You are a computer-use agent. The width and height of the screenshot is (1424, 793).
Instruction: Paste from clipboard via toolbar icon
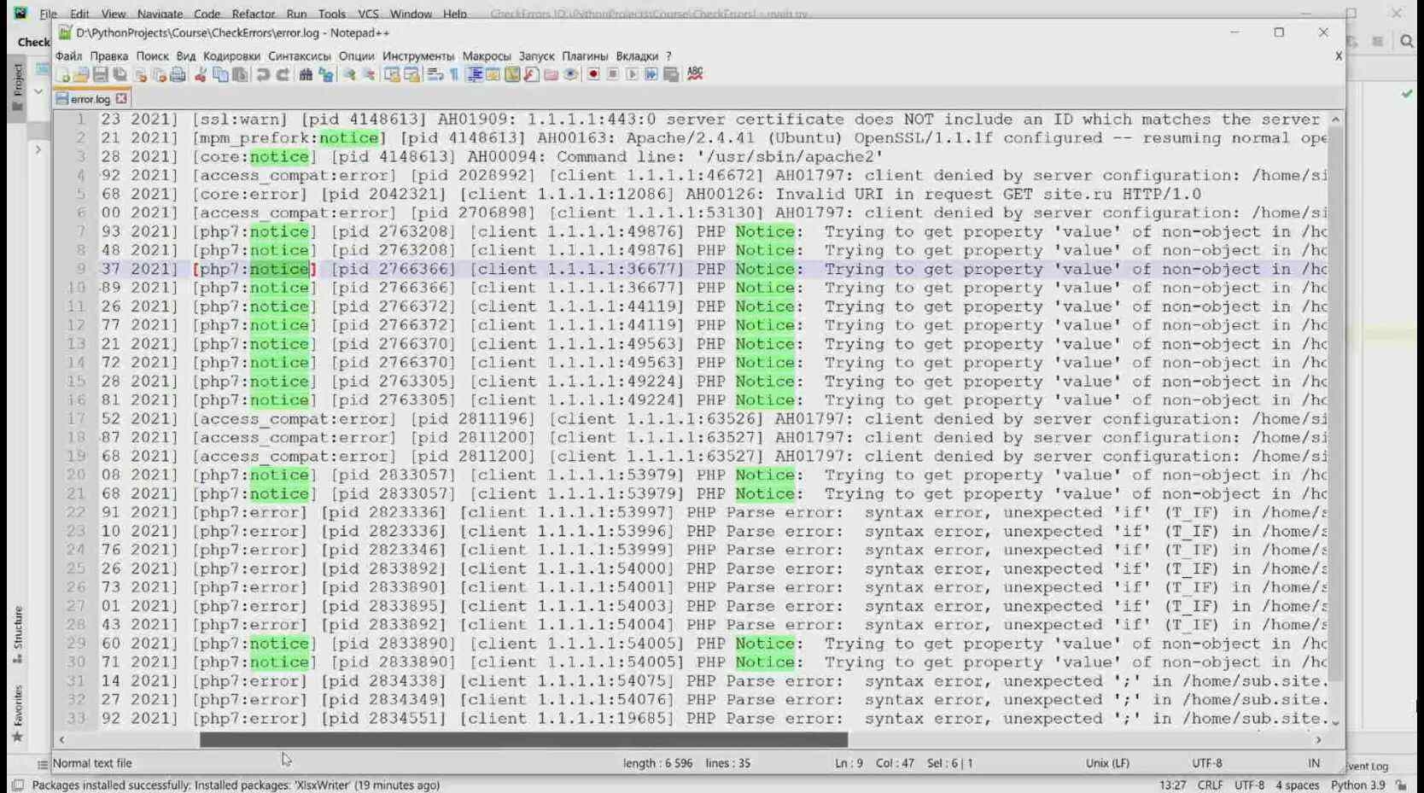tap(240, 74)
